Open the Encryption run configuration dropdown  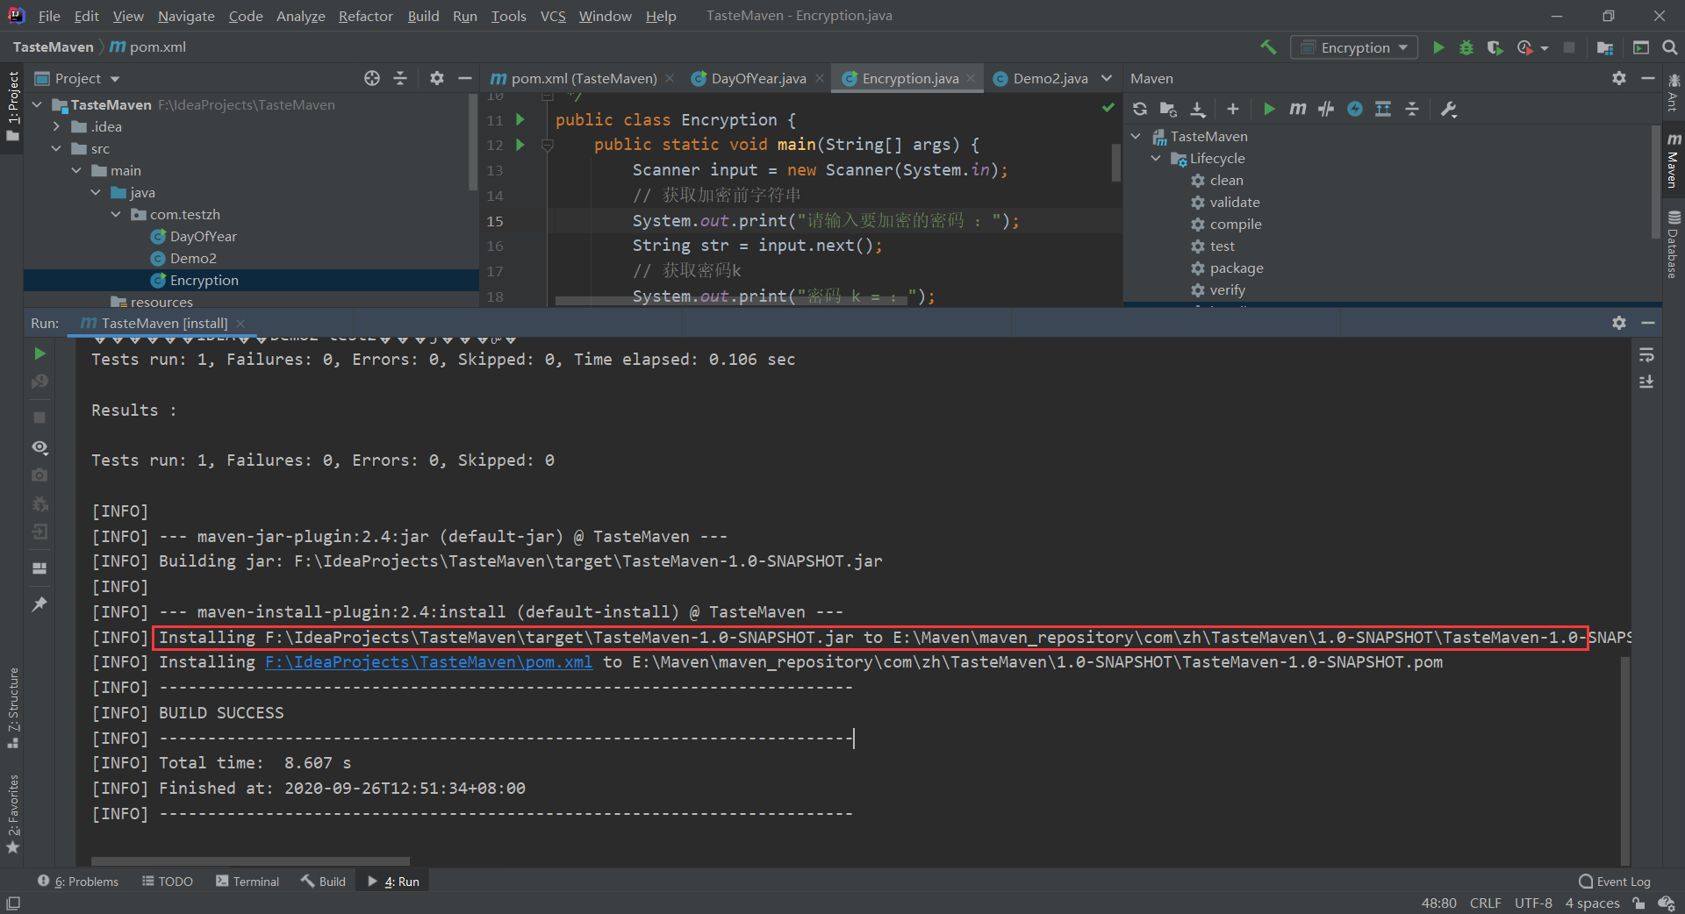pyautogui.click(x=1354, y=47)
